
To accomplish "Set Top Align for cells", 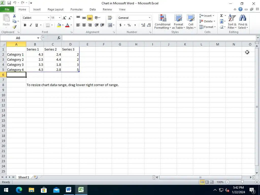I will [78, 18].
